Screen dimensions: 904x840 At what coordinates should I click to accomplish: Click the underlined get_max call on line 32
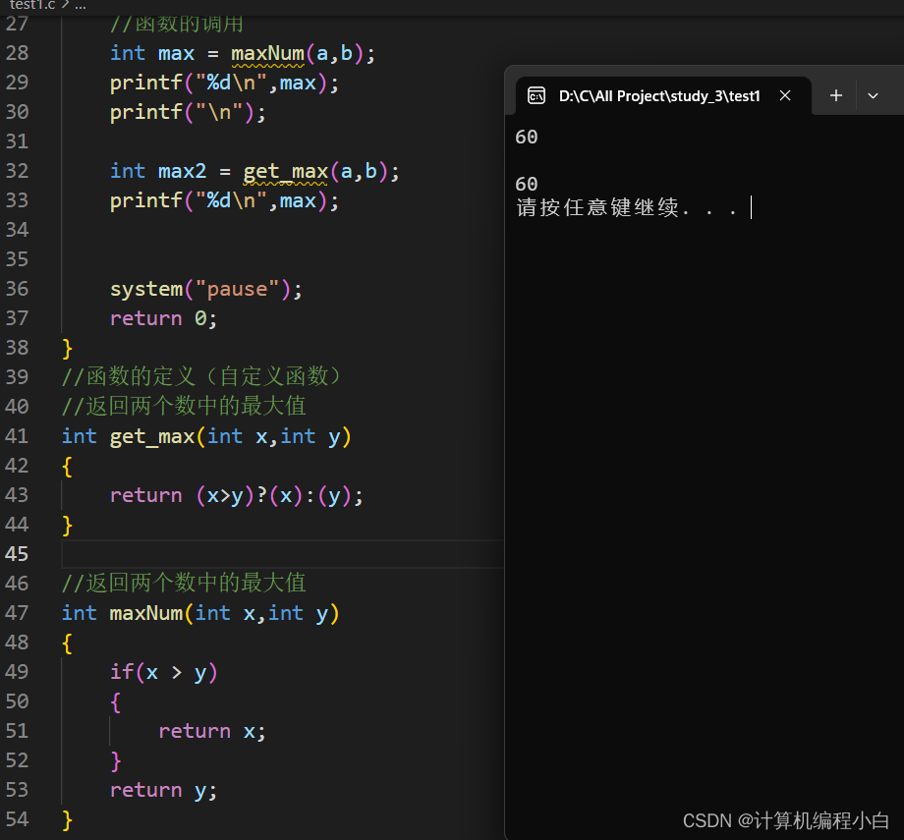pyautogui.click(x=285, y=171)
